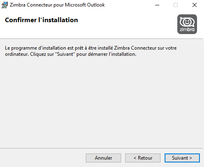Minimize the Zimbra Connecteur installer window
The image size is (204, 167).
tap(157, 5)
